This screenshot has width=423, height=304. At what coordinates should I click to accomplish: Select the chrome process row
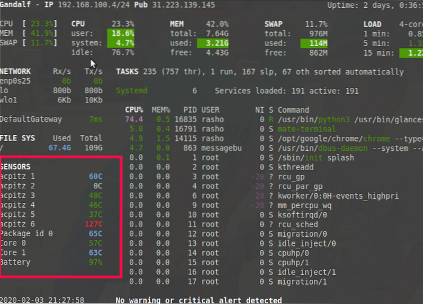pos(274,139)
